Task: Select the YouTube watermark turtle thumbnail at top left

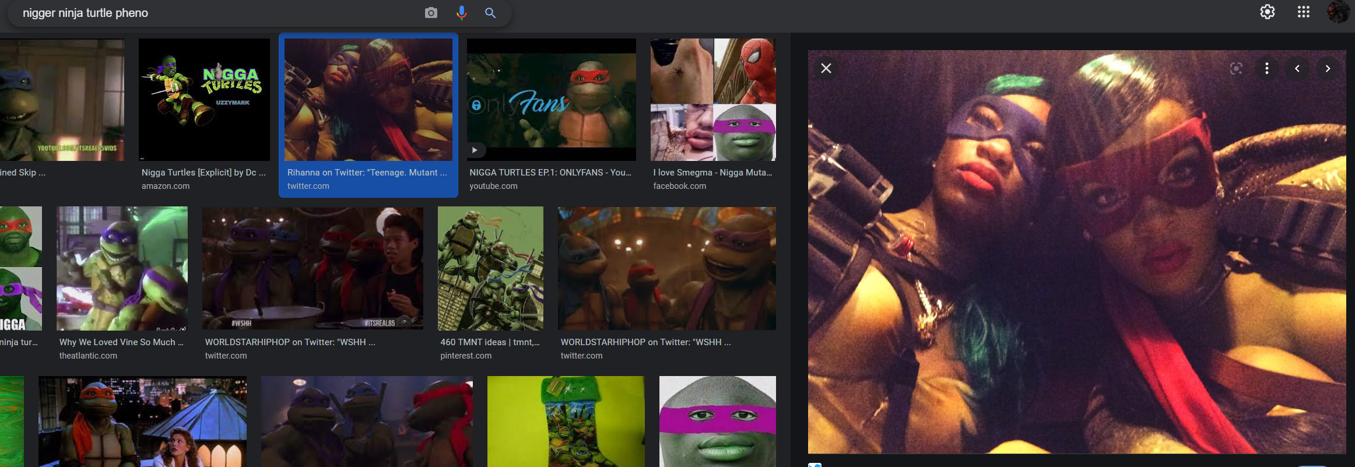Action: tap(62, 100)
